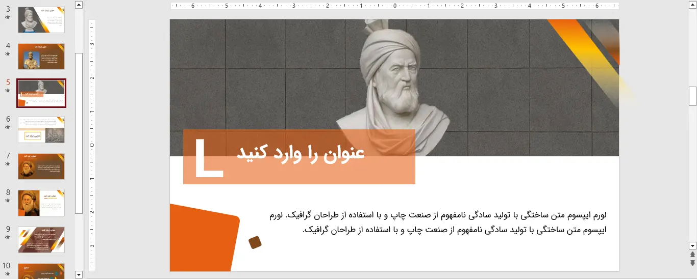Click the down arrow of the thumbnail panel scrollbar
The image size is (697, 279).
79,274
